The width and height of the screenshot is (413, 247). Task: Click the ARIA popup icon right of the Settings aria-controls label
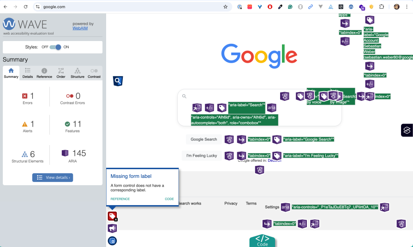[384, 207]
